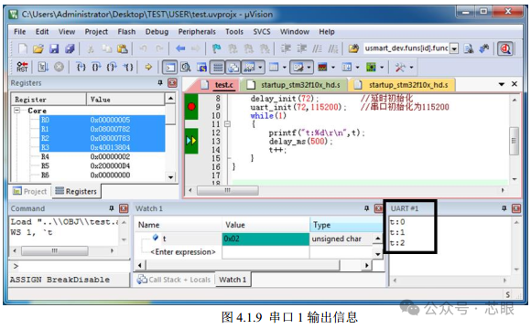Click the Open file folder icon
Screen dimensions: 531x329
pyautogui.click(x=38, y=48)
